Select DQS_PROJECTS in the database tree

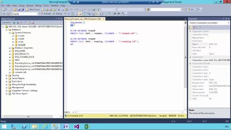(x=22, y=54)
